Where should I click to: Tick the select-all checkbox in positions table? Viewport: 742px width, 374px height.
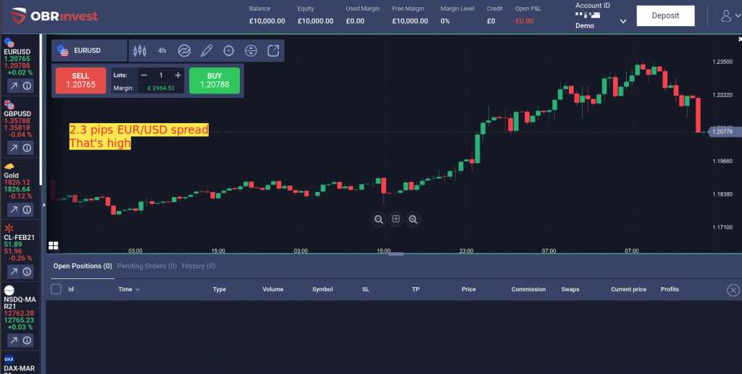56,288
